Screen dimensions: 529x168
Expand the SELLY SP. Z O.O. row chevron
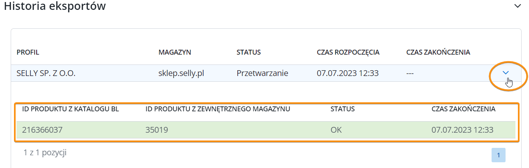click(506, 73)
